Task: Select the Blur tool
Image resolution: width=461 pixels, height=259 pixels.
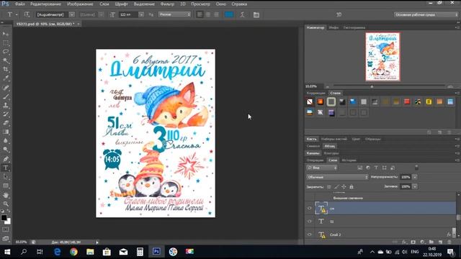Action: 6,141
